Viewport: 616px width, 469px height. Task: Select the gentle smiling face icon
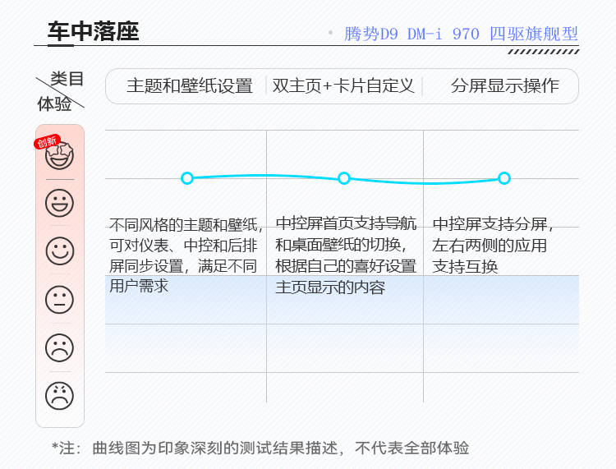pyautogui.click(x=59, y=251)
